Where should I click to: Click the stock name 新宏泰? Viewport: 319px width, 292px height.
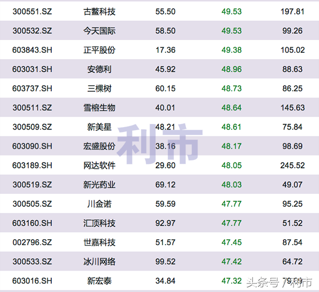[99, 281]
